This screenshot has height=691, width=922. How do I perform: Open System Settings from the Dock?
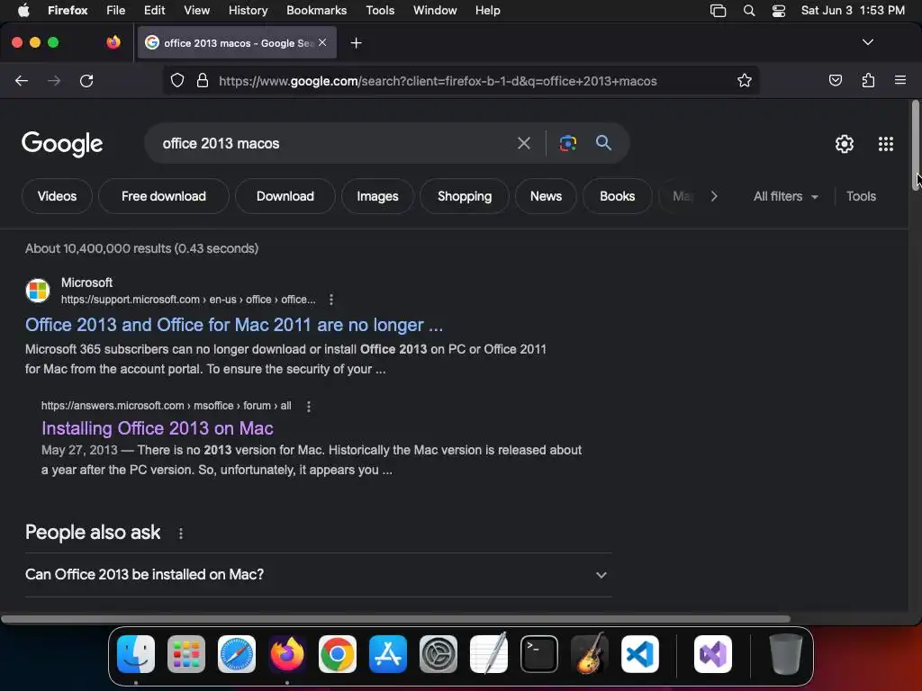438,654
